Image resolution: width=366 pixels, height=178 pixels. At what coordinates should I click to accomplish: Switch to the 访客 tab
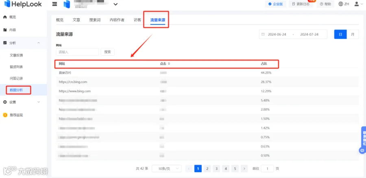(x=137, y=20)
